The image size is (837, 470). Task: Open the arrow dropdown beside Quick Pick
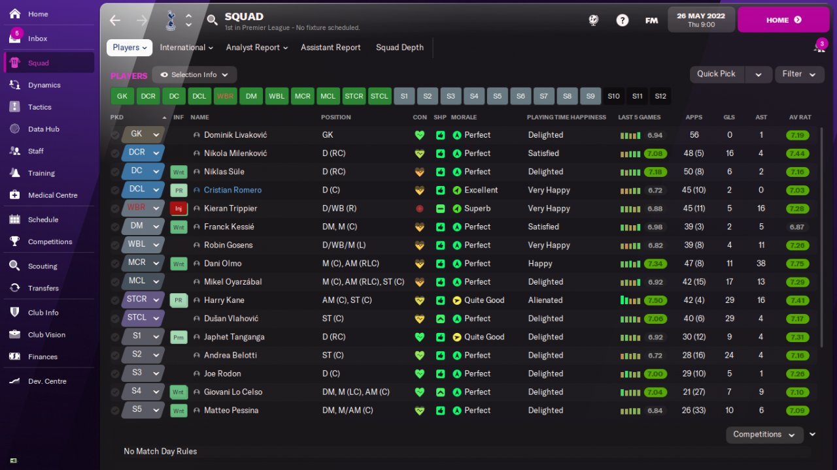759,74
